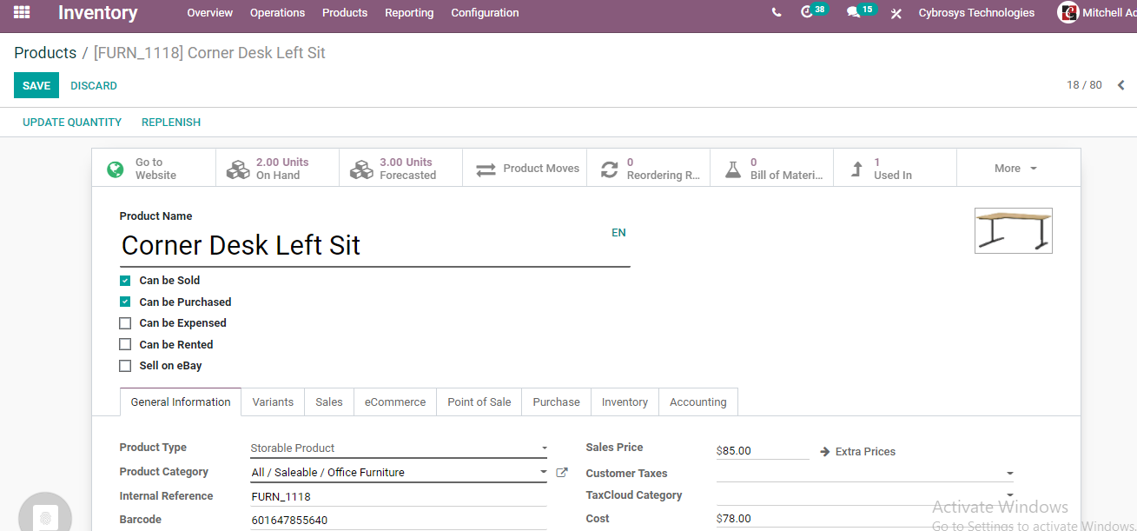Enable the Sell on eBay checkbox

coord(125,366)
